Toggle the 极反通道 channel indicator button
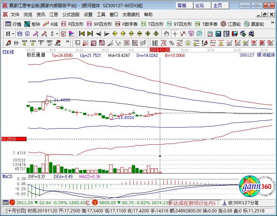 click(x=63, y=34)
